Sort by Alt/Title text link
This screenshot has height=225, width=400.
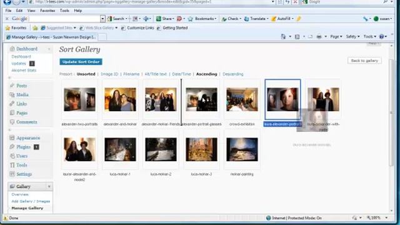pos(156,74)
